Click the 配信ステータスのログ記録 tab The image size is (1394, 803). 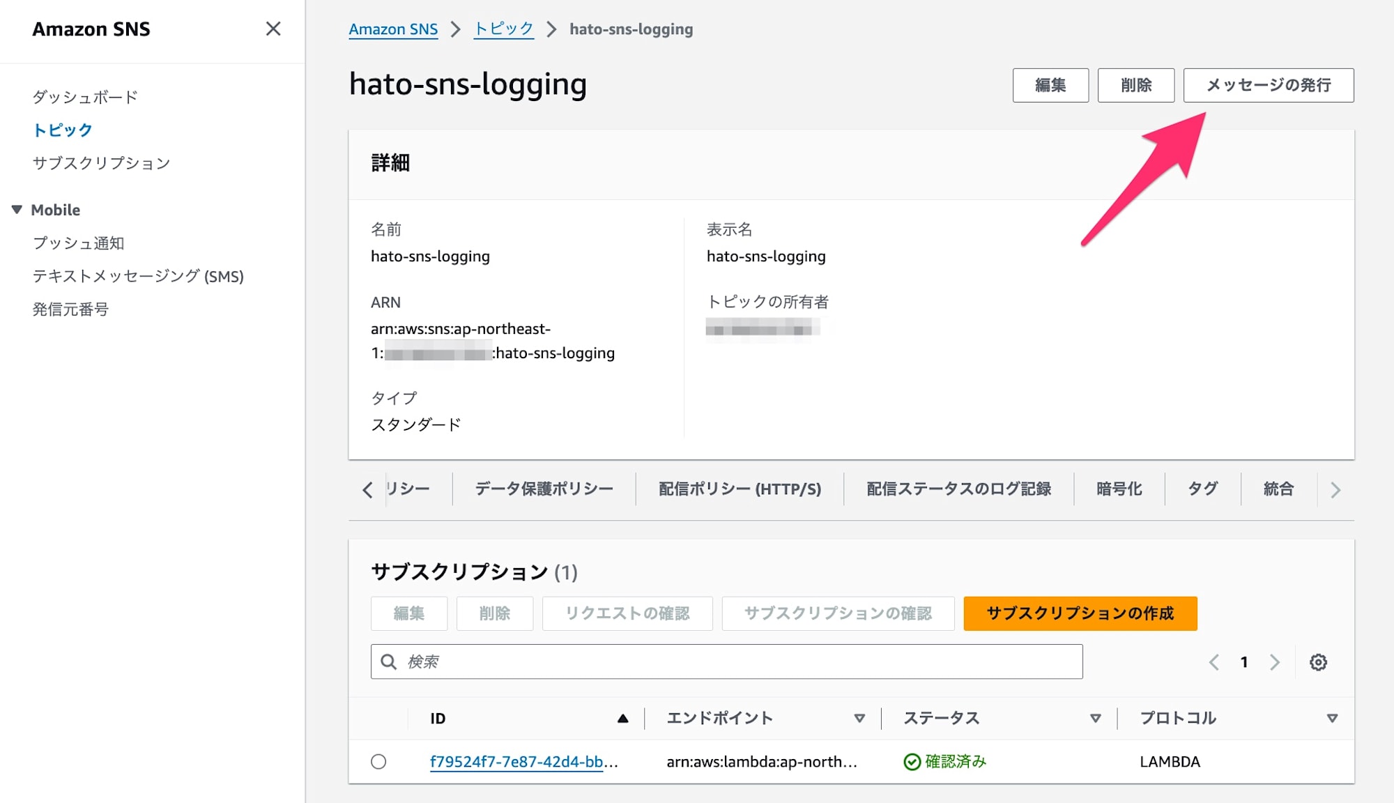[956, 488]
